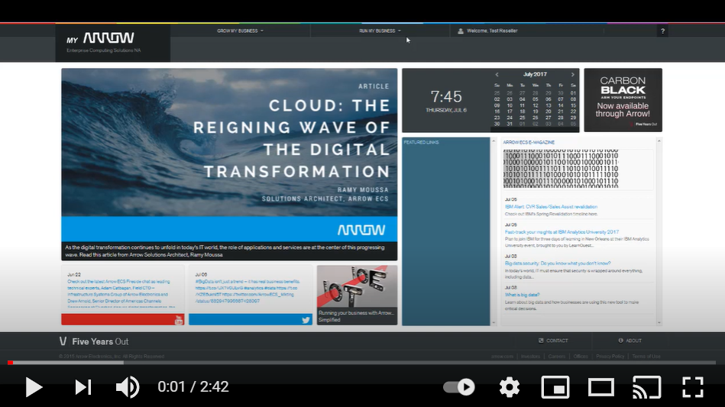Image resolution: width=725 pixels, height=407 pixels.
Task: Skip to the next video
Action: 83,387
